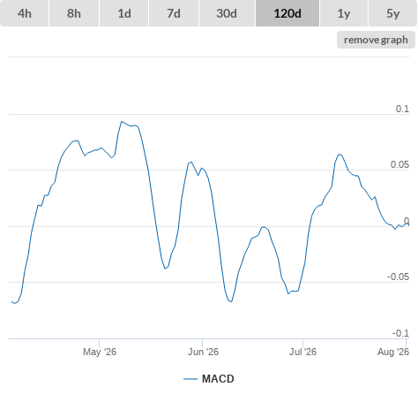Click the remove graph button

tap(376, 40)
